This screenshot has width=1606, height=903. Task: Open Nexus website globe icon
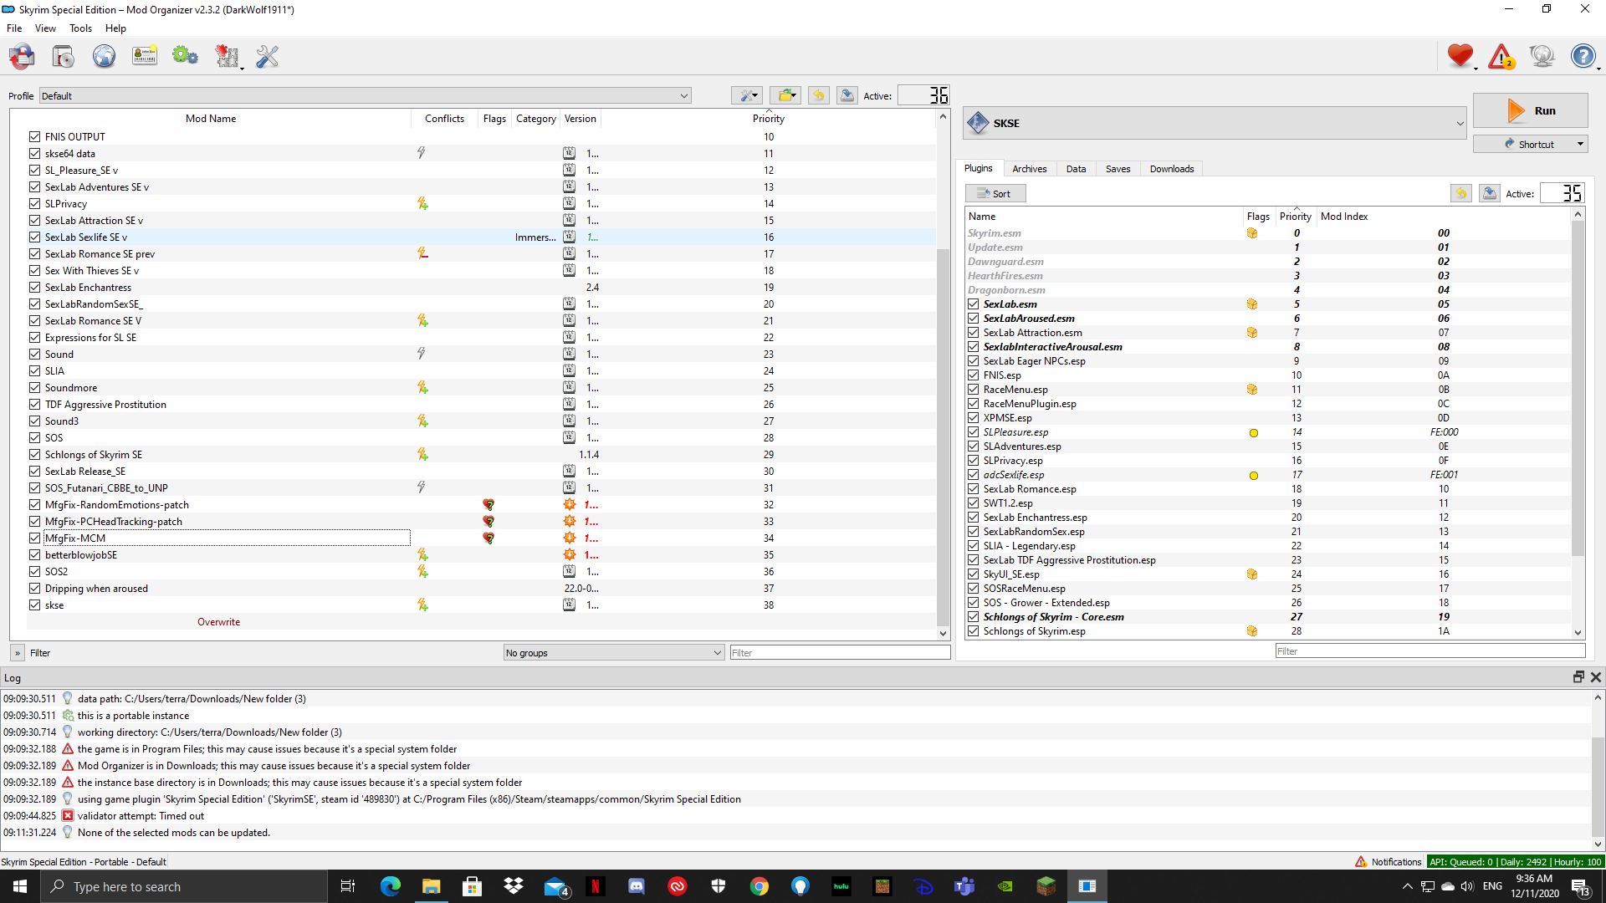[x=104, y=57]
